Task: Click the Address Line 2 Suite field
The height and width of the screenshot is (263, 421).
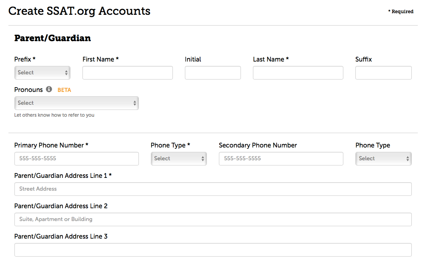Action: coord(213,219)
